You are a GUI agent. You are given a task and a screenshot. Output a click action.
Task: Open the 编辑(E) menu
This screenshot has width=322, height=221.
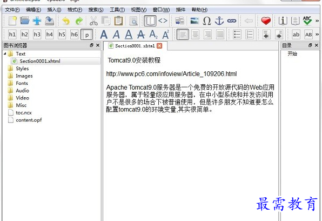click(33, 10)
